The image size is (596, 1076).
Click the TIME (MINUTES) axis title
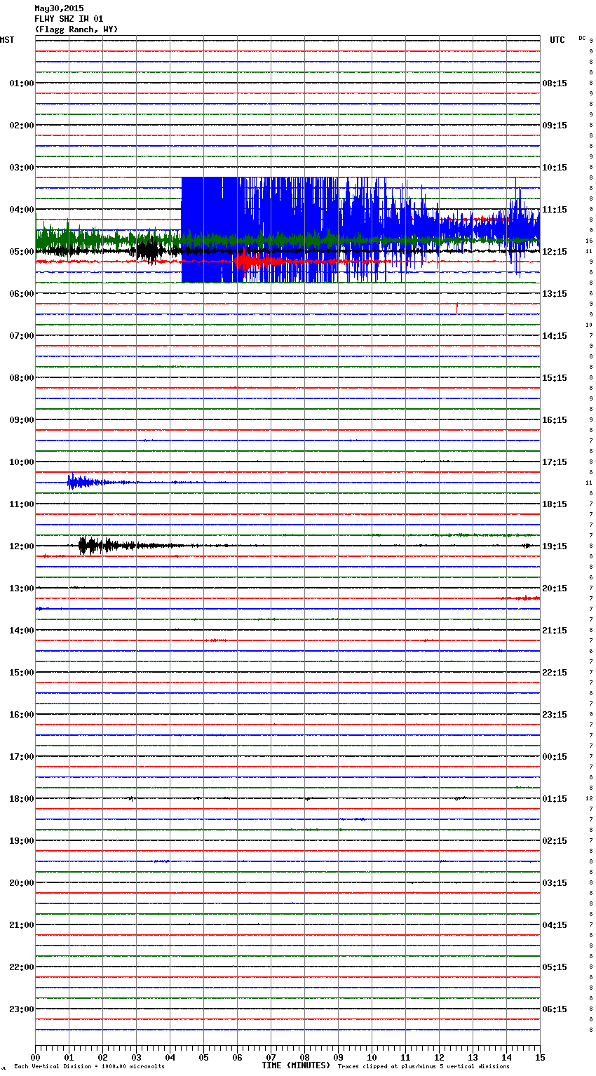point(296,1065)
